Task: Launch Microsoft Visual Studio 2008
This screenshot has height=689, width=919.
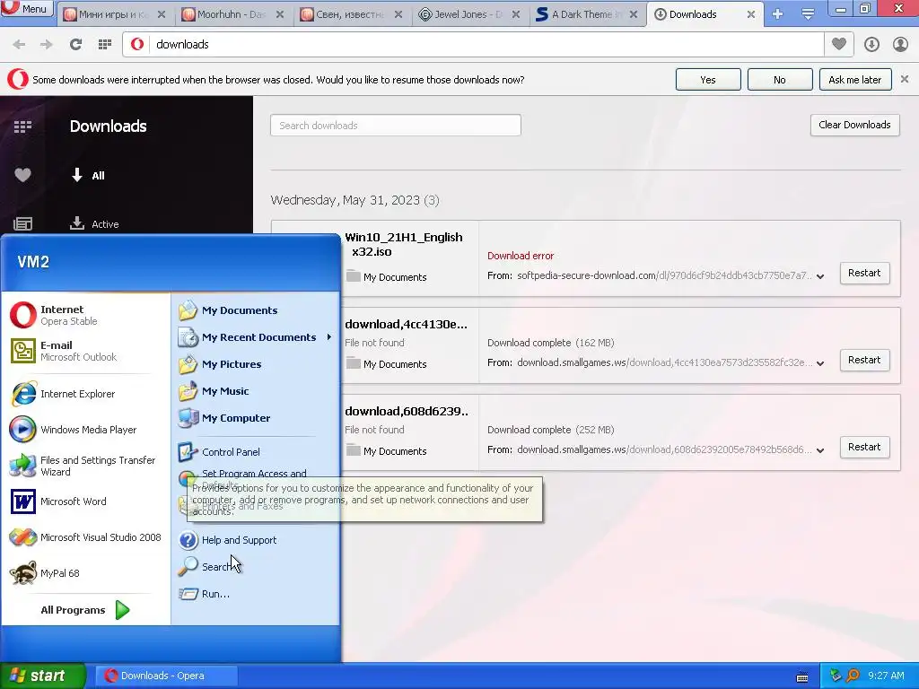Action: click(85, 537)
